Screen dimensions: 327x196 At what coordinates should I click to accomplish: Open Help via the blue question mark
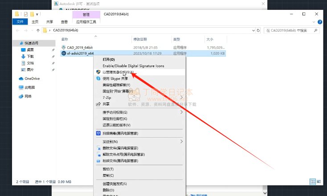coord(320,22)
